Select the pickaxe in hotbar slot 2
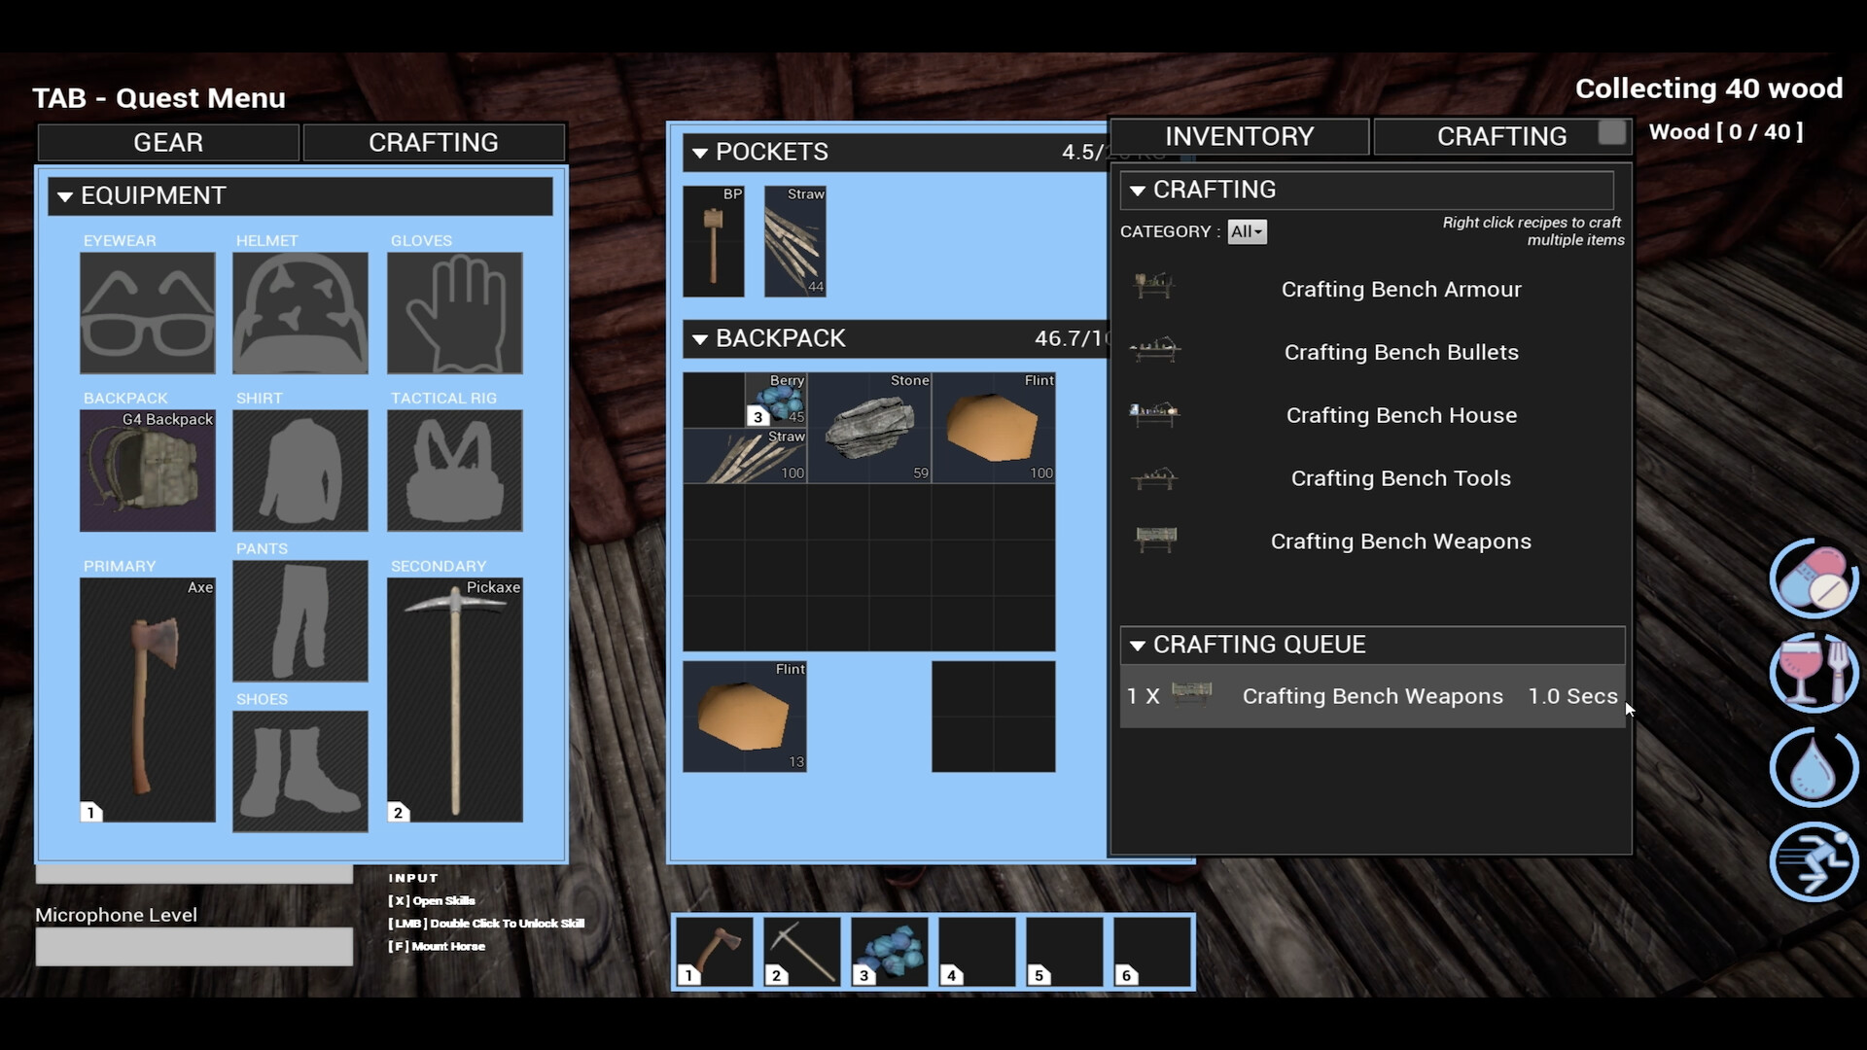 pyautogui.click(x=802, y=951)
